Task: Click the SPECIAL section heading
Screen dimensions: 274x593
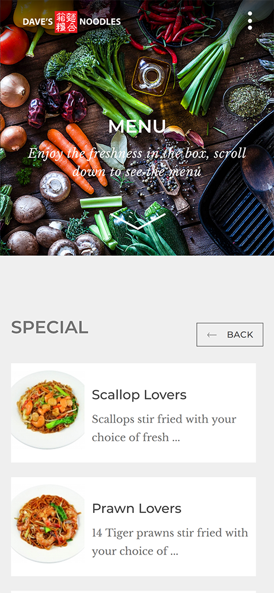Action: 50,327
